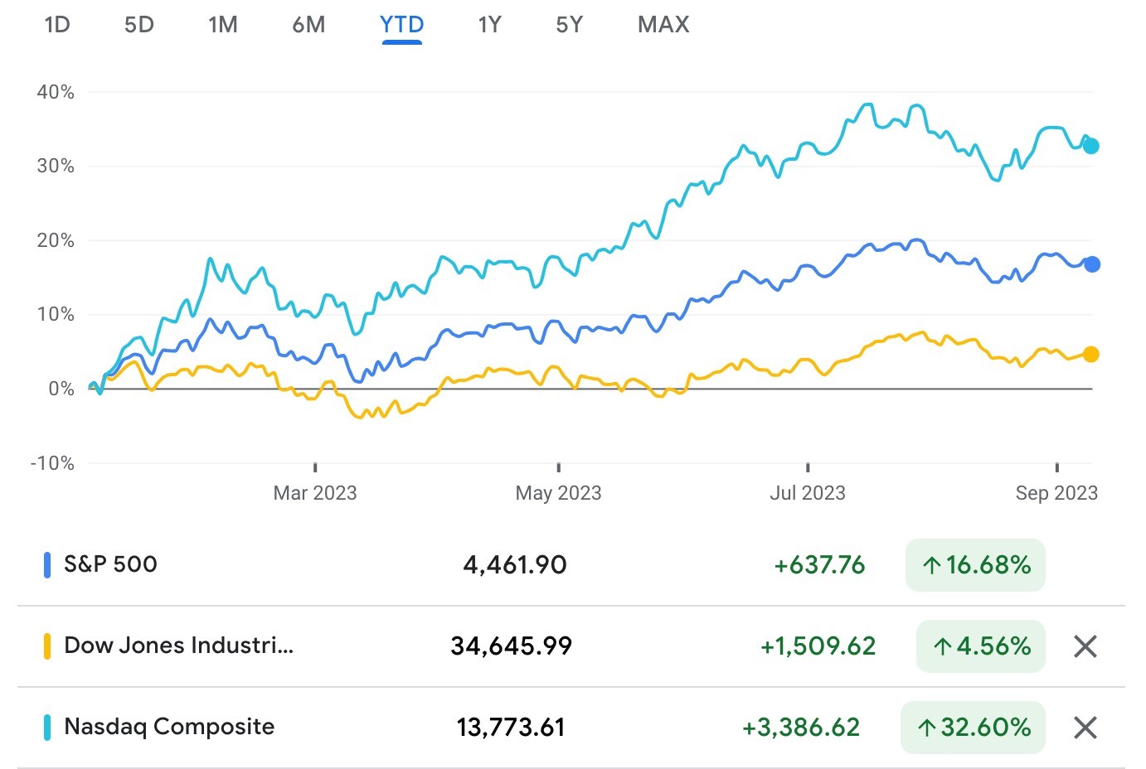The height and width of the screenshot is (769, 1146).
Task: Click the 16.68% gain badge
Action: point(975,565)
